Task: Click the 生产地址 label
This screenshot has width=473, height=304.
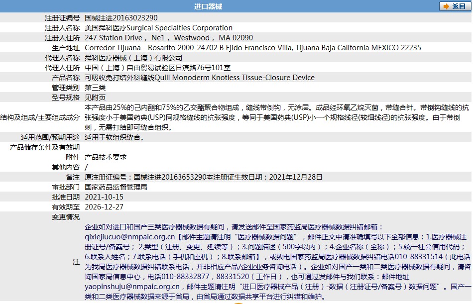Action: pyautogui.click(x=66, y=48)
